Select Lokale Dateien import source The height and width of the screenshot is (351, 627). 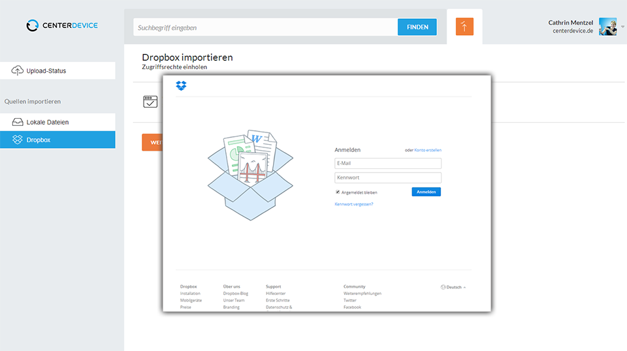pos(57,122)
